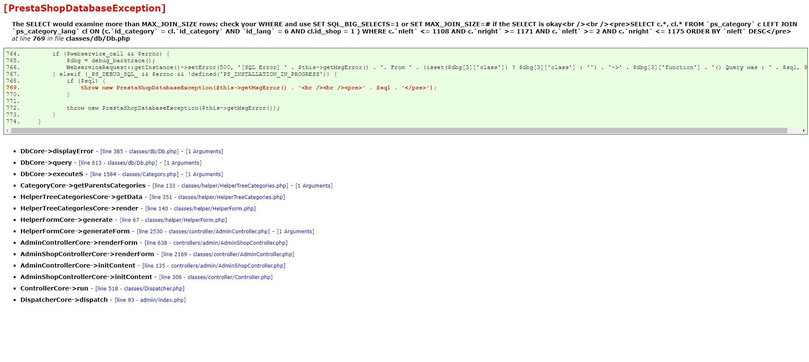Click 'DbCore->displayError' text
The width and height of the screenshot is (809, 362).
[57, 151]
